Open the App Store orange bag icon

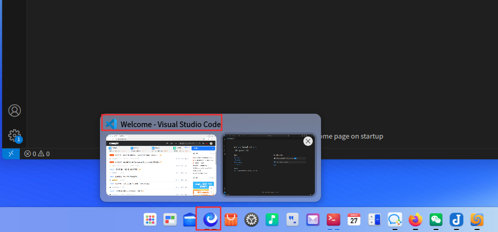(231, 220)
